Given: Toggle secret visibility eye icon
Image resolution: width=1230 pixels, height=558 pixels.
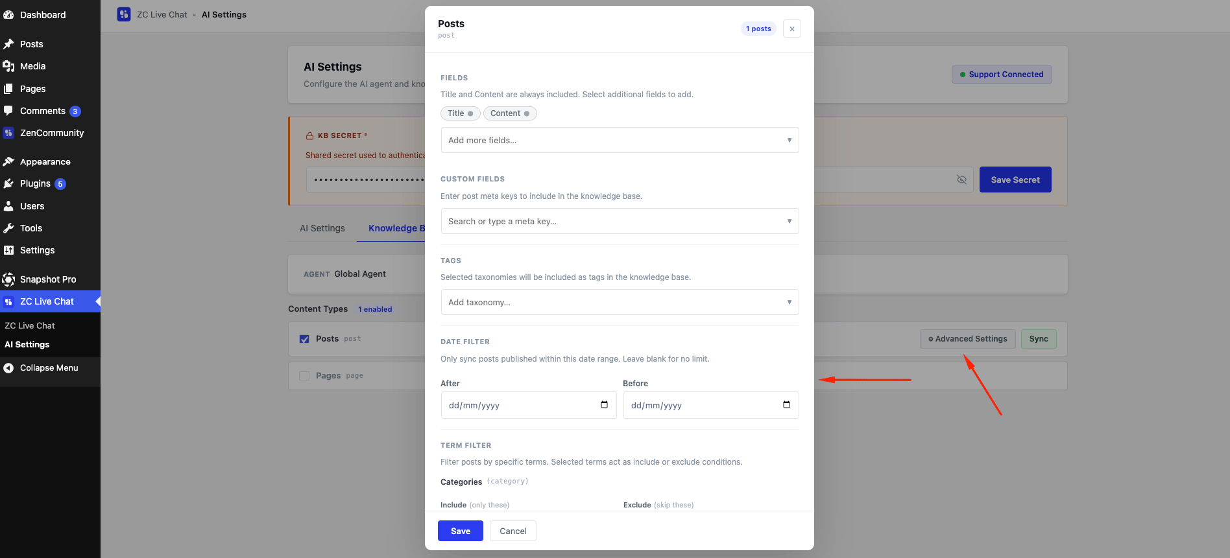Looking at the screenshot, I should 961,180.
